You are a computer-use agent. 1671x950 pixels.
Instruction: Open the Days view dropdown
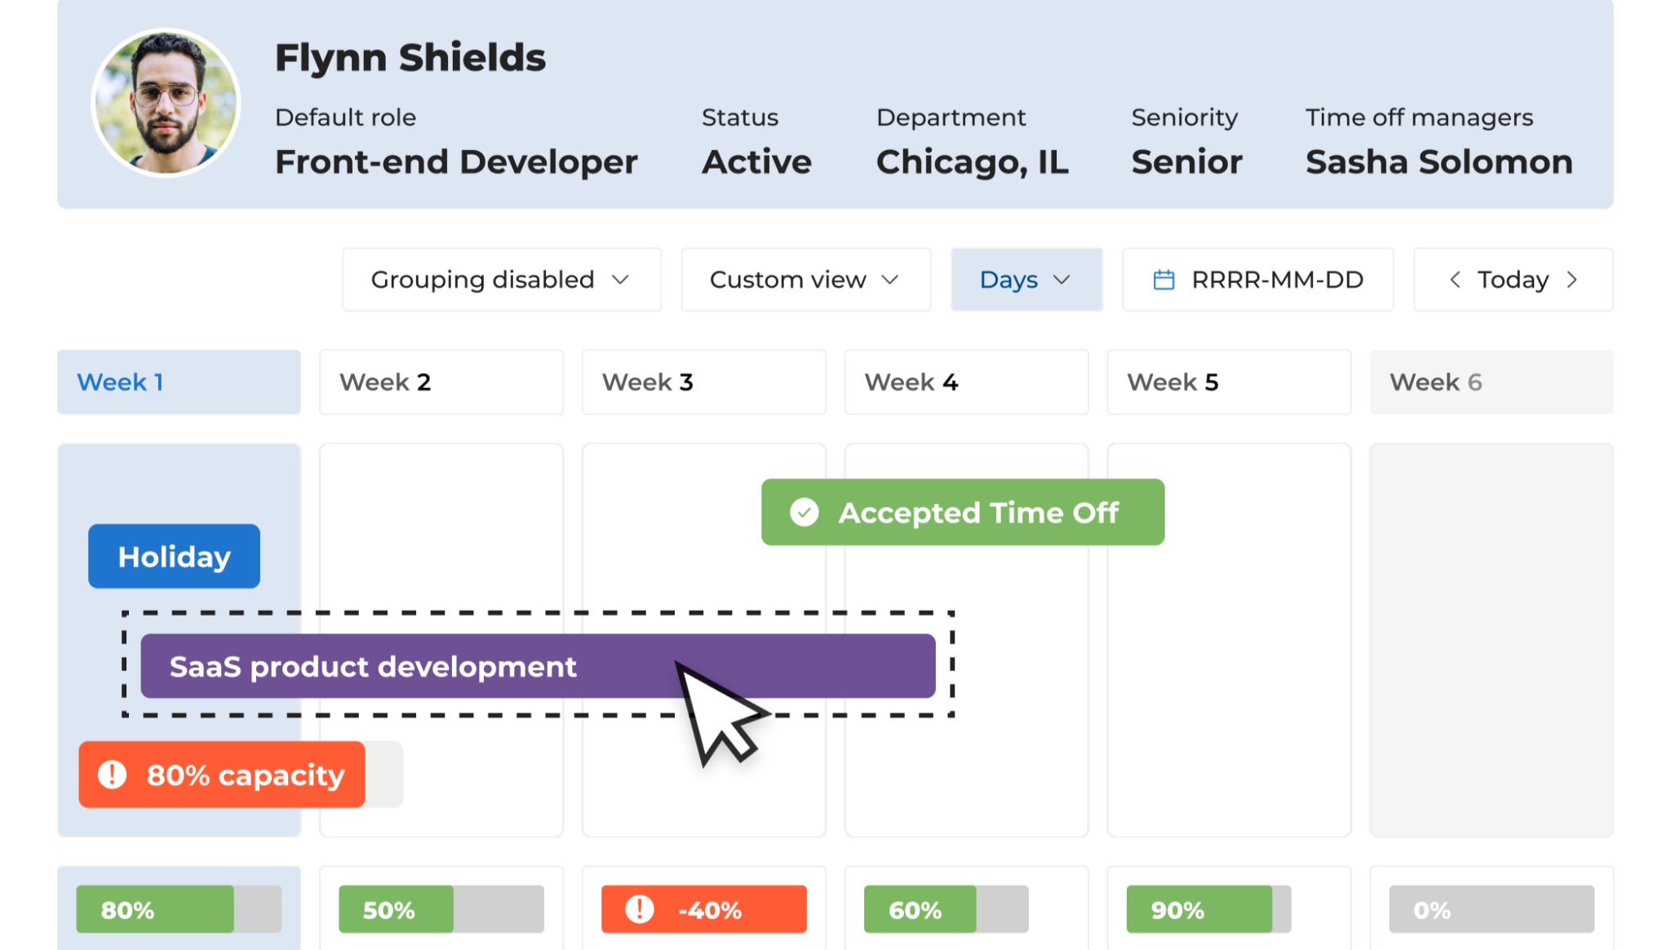coord(1026,280)
